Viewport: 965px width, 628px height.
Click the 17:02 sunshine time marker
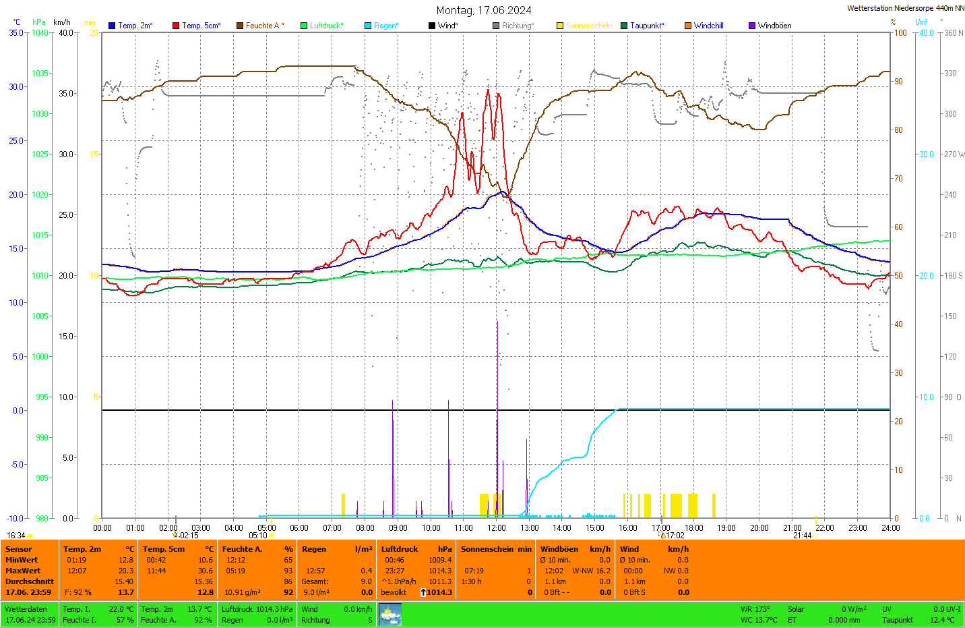tap(675, 536)
